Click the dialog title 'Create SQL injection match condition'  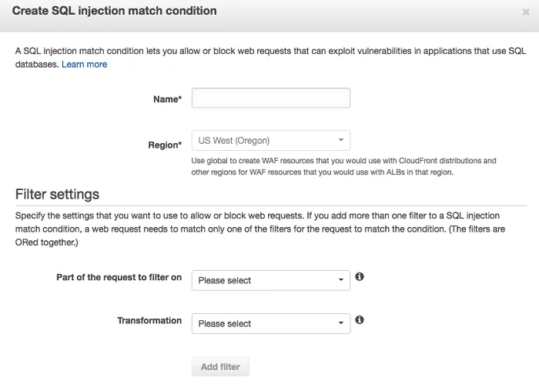(x=114, y=12)
